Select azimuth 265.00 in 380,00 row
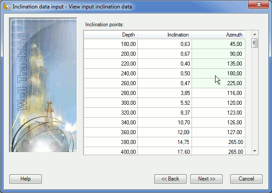The height and width of the screenshot is (193, 272). pos(218,142)
